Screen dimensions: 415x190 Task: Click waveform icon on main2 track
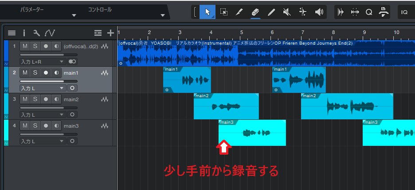point(105,99)
